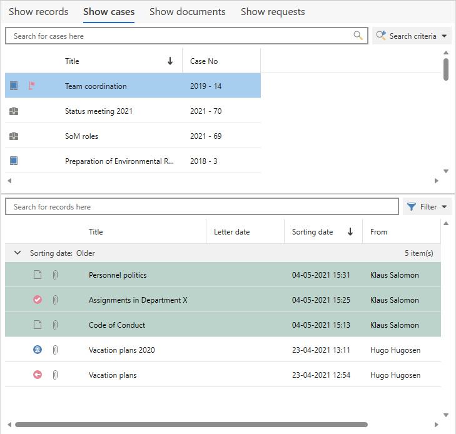Image resolution: width=456 pixels, height=434 pixels.
Task: Collapse the Sorting date: Older group
Action: [x=18, y=253]
